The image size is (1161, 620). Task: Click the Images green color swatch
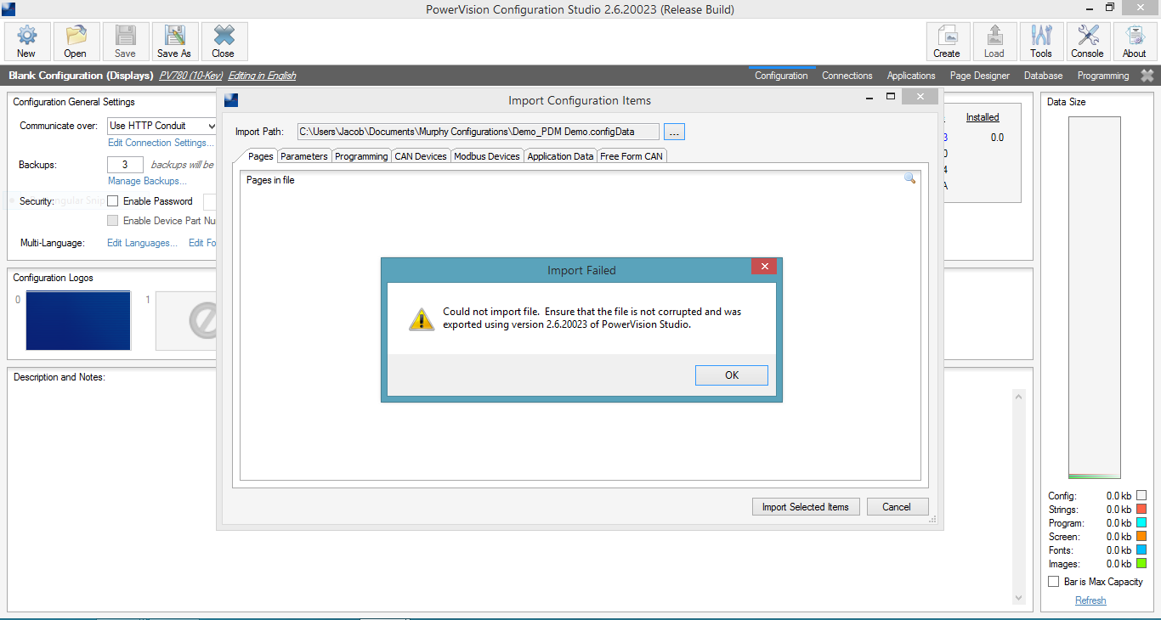pos(1141,564)
